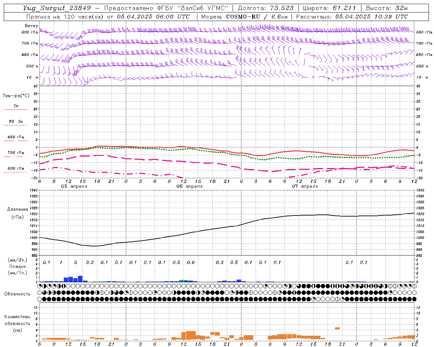This screenshot has width=434, height=347.
Task: Click the Давление panel label
Action: (17, 209)
